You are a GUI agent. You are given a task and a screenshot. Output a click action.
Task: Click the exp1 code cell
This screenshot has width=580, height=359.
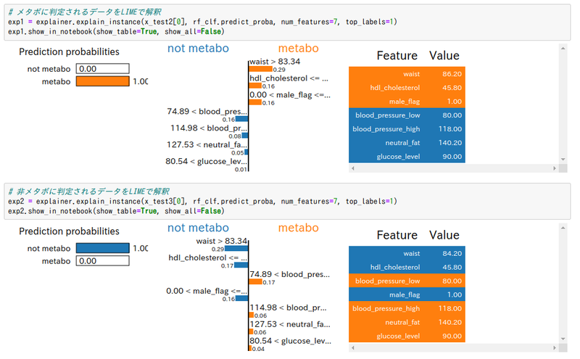pyautogui.click(x=287, y=22)
